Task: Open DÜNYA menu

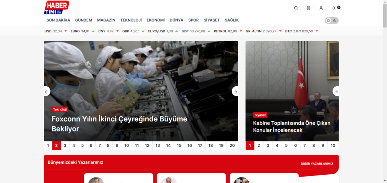Action: pyautogui.click(x=176, y=20)
